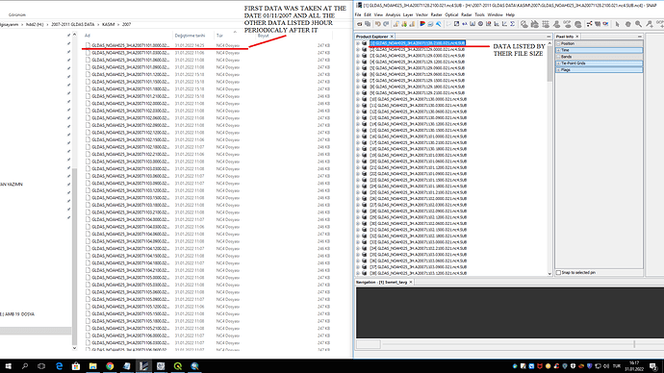Click product icon of product [2] in Product Explorer

364,49
